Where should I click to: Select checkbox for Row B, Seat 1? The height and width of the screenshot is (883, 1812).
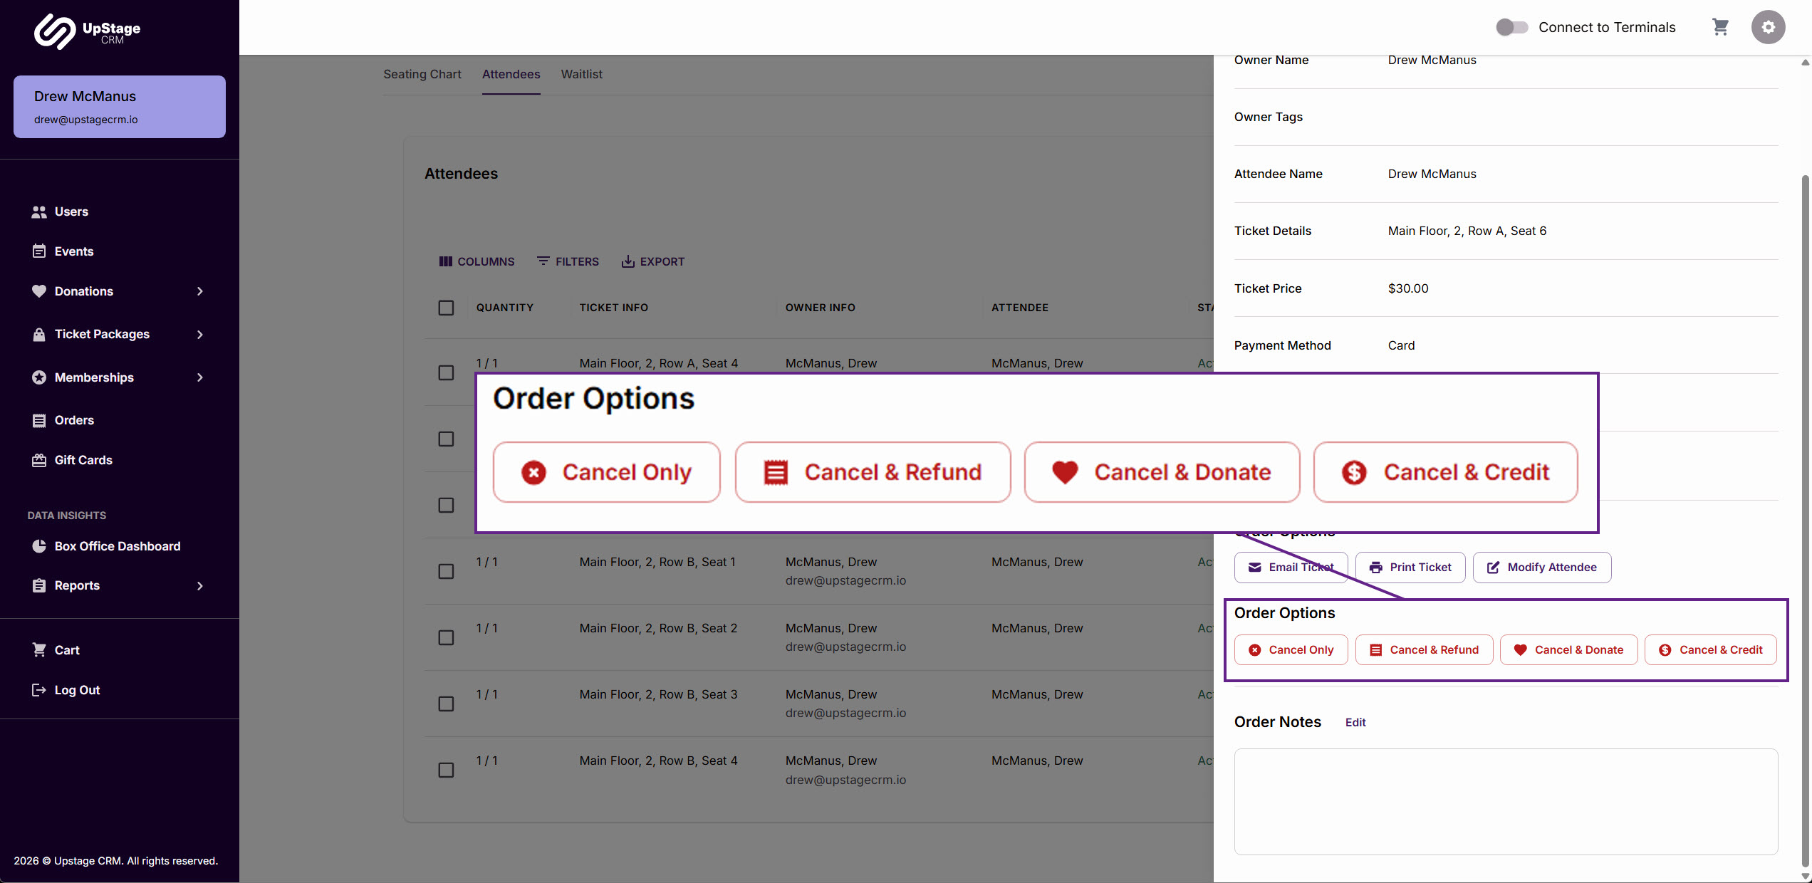(446, 571)
